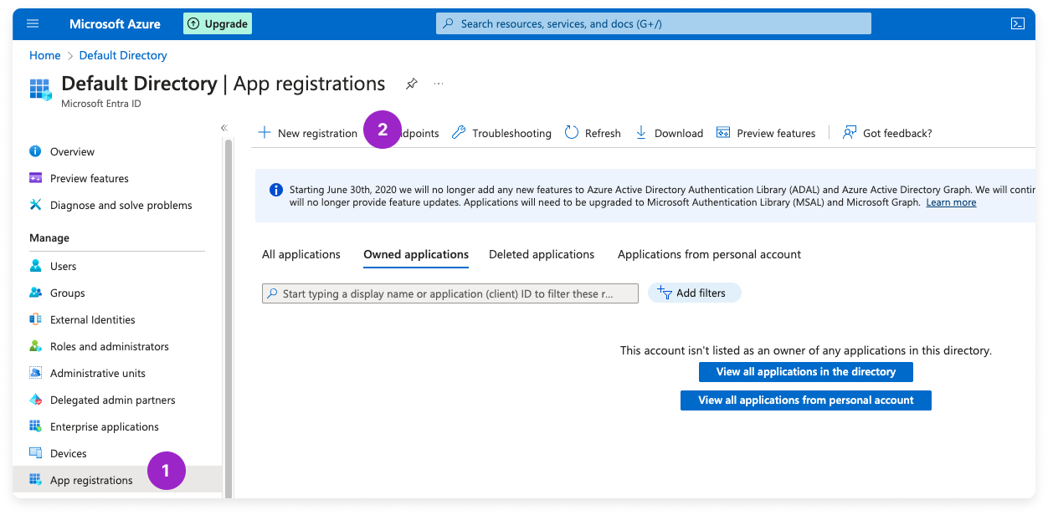Click the Administrative units icon
Viewport: 1048px width, 515px height.
(x=35, y=373)
